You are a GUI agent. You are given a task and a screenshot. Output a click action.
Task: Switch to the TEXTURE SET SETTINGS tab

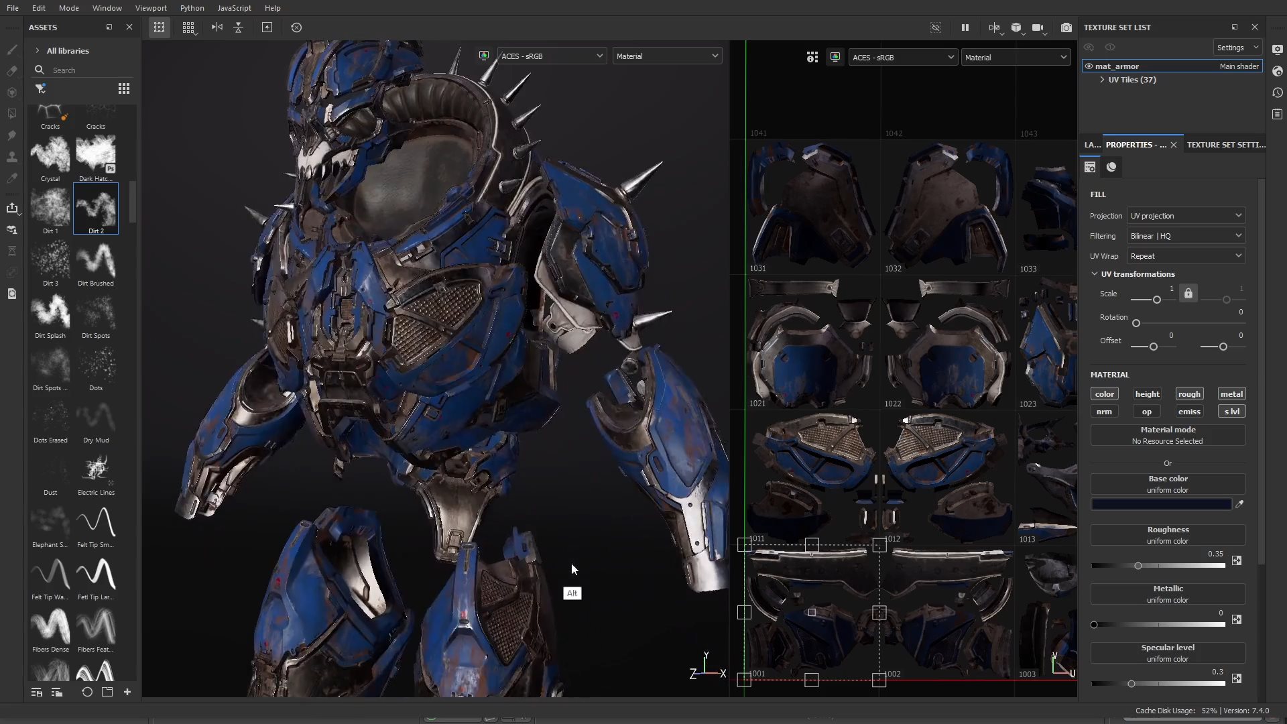[x=1225, y=145]
